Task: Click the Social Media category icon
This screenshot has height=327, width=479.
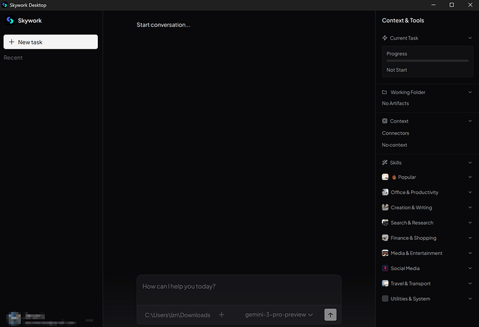Action: click(x=385, y=269)
